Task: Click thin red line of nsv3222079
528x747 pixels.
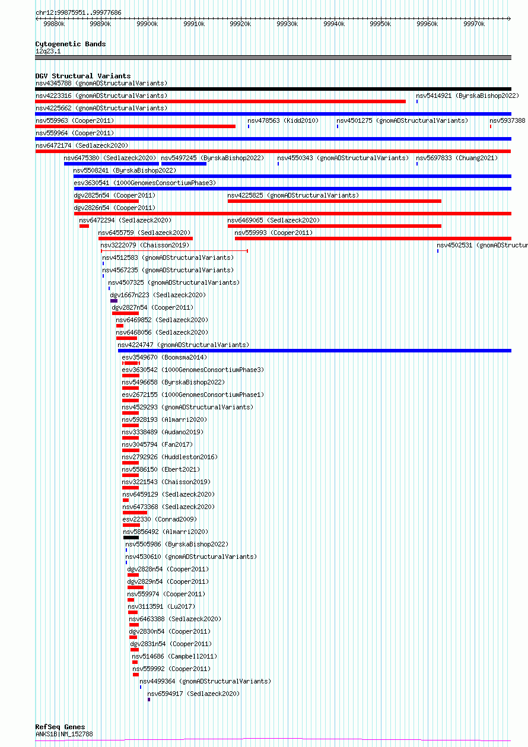Action: point(174,251)
